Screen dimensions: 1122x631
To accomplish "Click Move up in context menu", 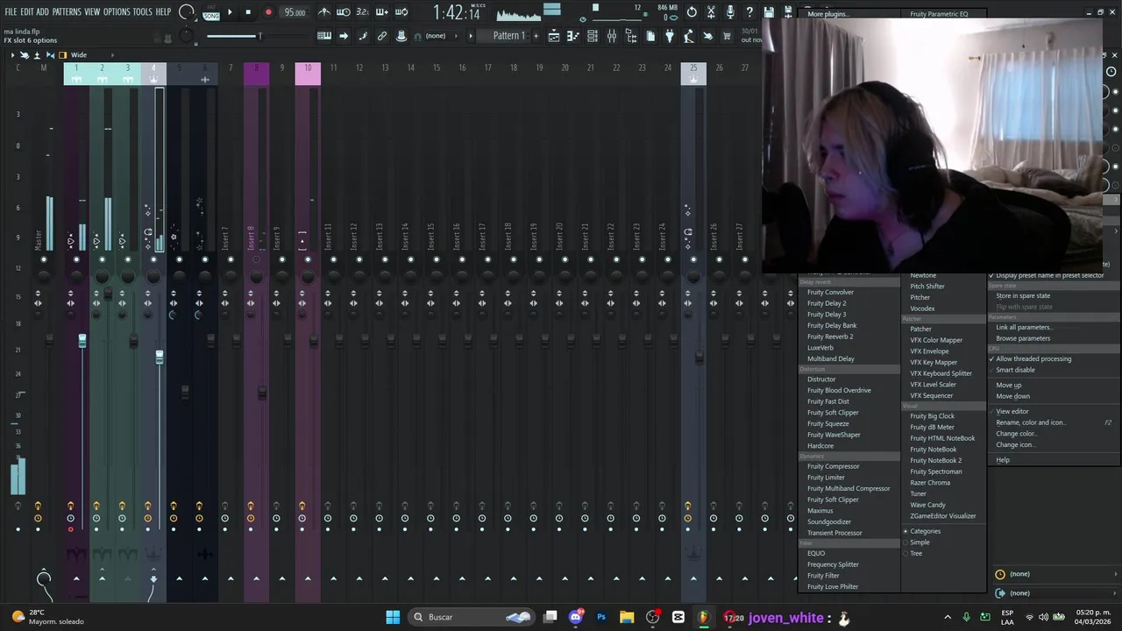I will tap(1008, 386).
